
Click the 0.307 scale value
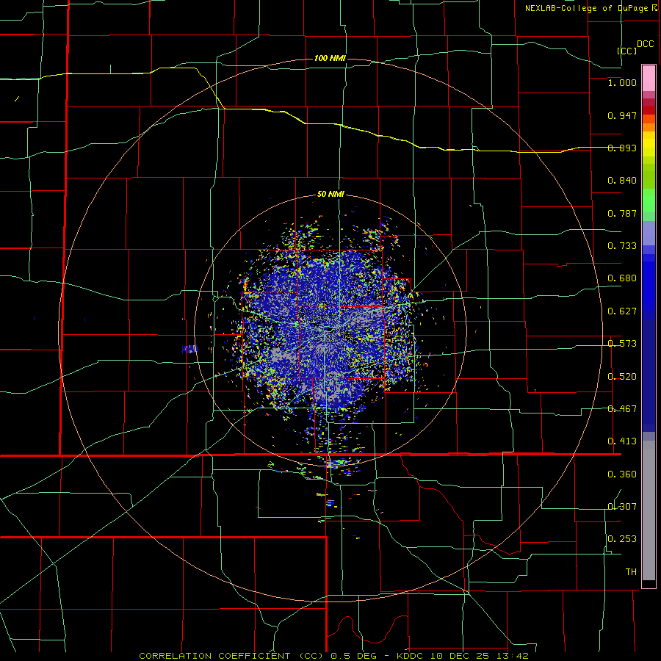622,507
